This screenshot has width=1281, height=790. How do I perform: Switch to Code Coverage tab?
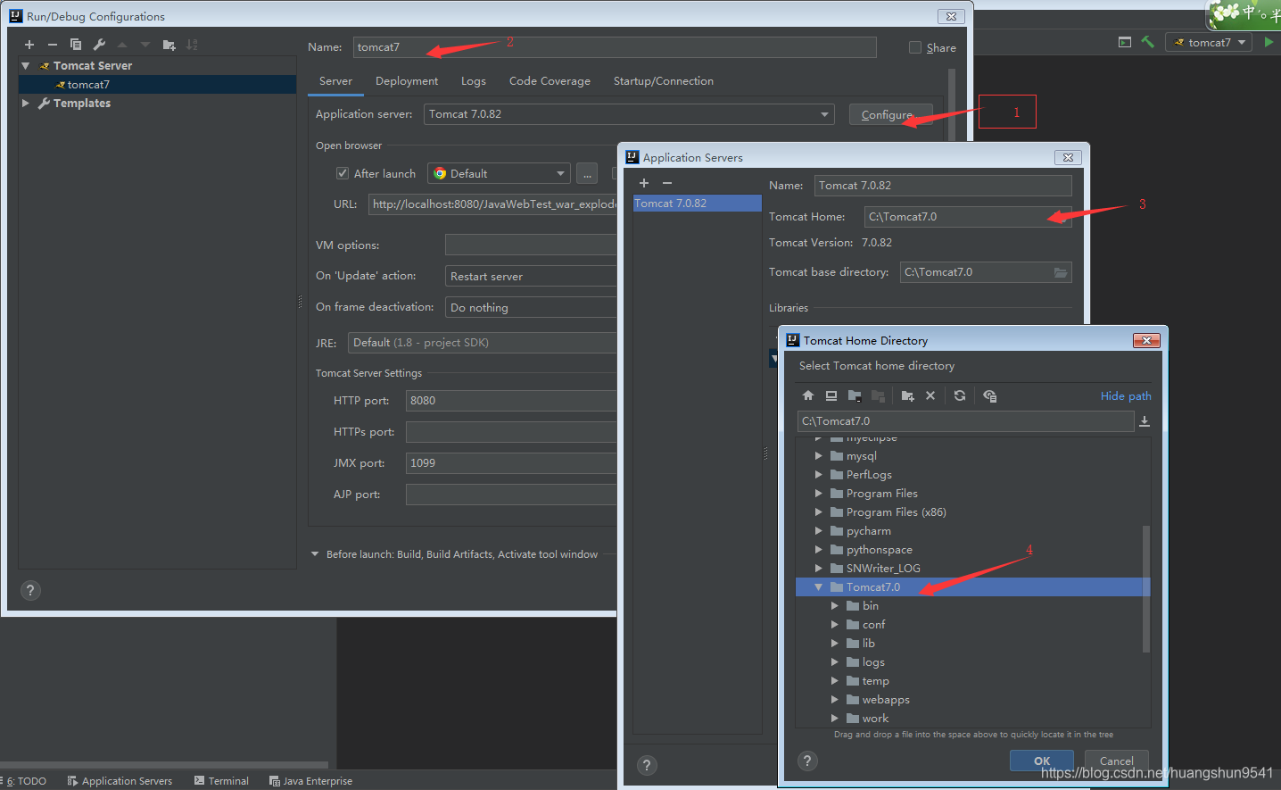pos(550,81)
